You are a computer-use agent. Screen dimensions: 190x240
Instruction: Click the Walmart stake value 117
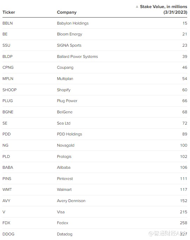point(184,189)
